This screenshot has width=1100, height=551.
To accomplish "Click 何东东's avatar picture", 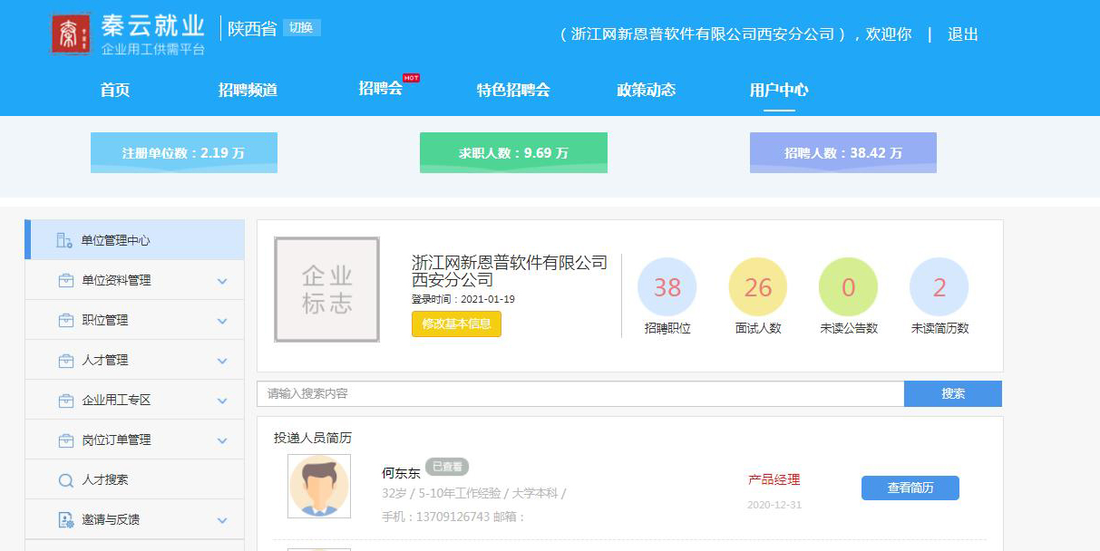I will (x=319, y=486).
